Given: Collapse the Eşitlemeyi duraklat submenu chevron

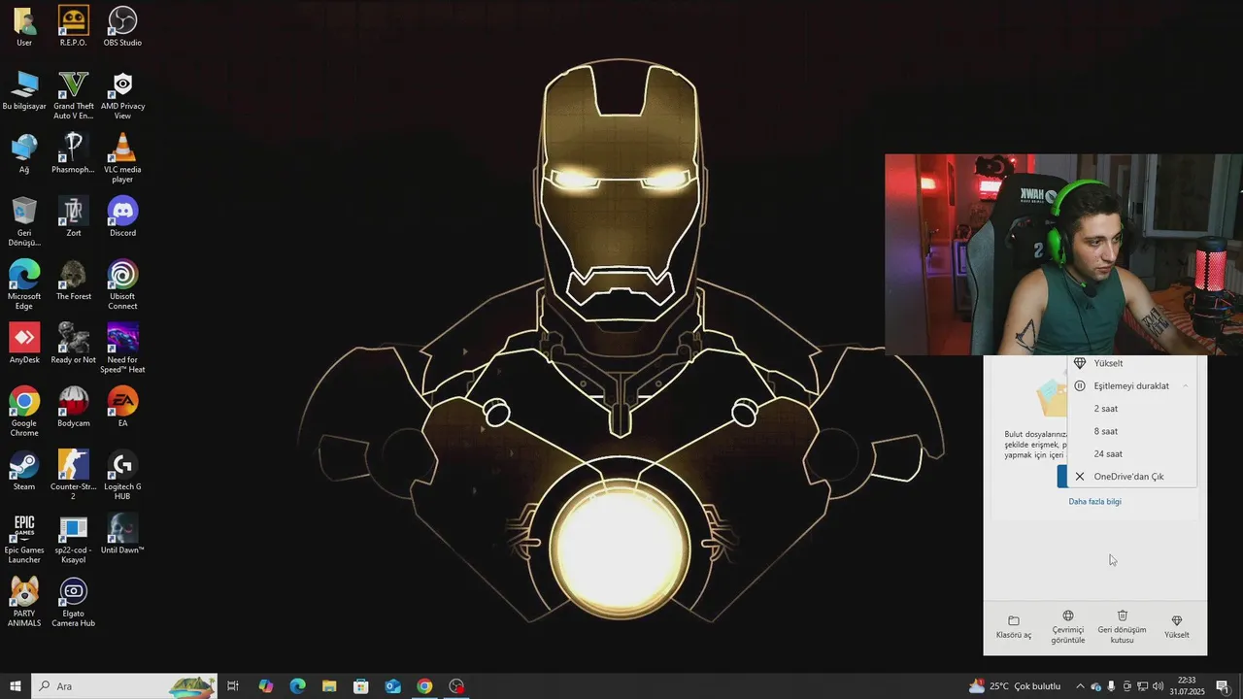Looking at the screenshot, I should [x=1186, y=386].
